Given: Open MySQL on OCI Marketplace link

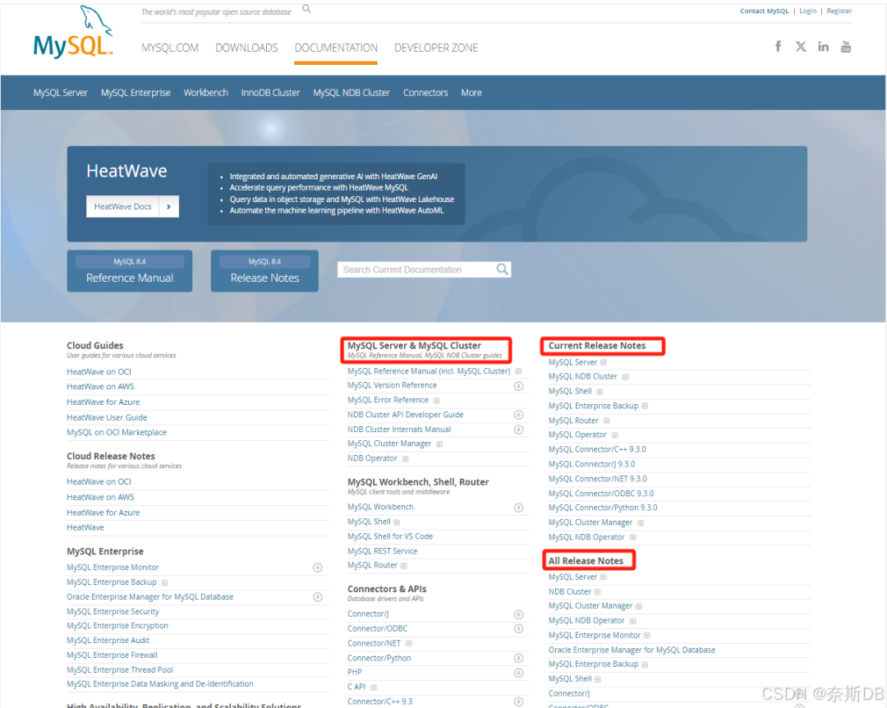Looking at the screenshot, I should [117, 432].
